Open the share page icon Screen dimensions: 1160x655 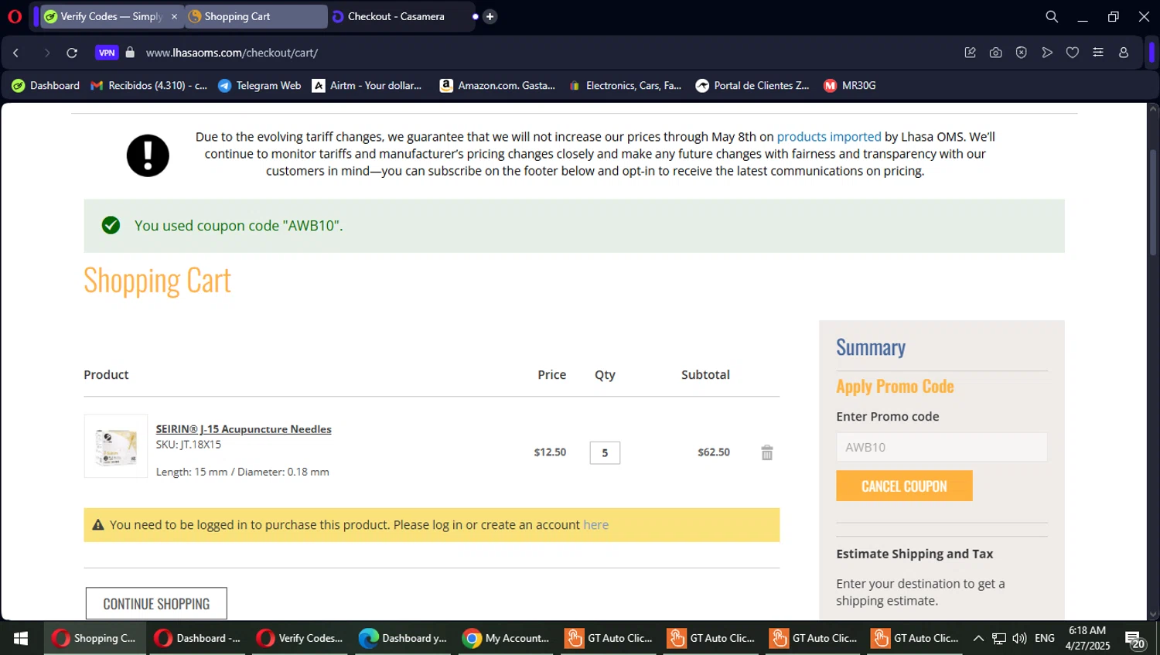point(970,53)
